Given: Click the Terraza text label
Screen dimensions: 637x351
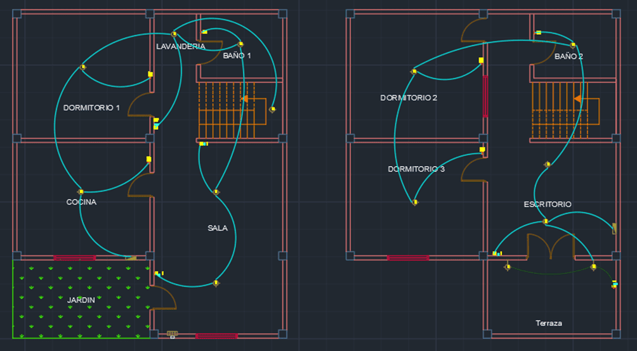Looking at the screenshot, I should click(548, 323).
